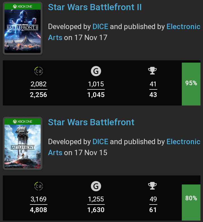
Task: Click the TrueAchievement score icon for Star Wars Battlefront
Action: tap(38, 186)
